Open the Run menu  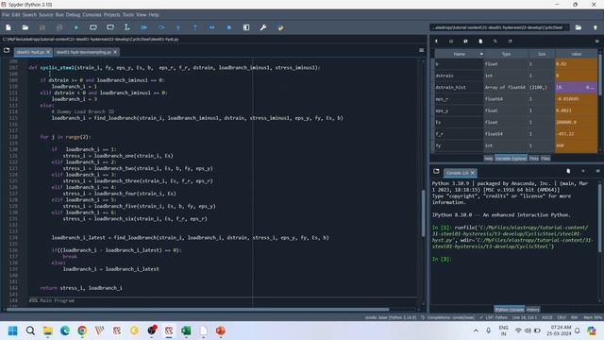click(59, 15)
